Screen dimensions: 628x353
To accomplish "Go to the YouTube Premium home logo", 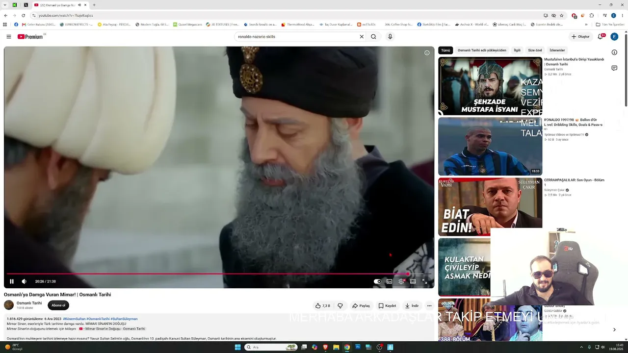I will (x=30, y=37).
